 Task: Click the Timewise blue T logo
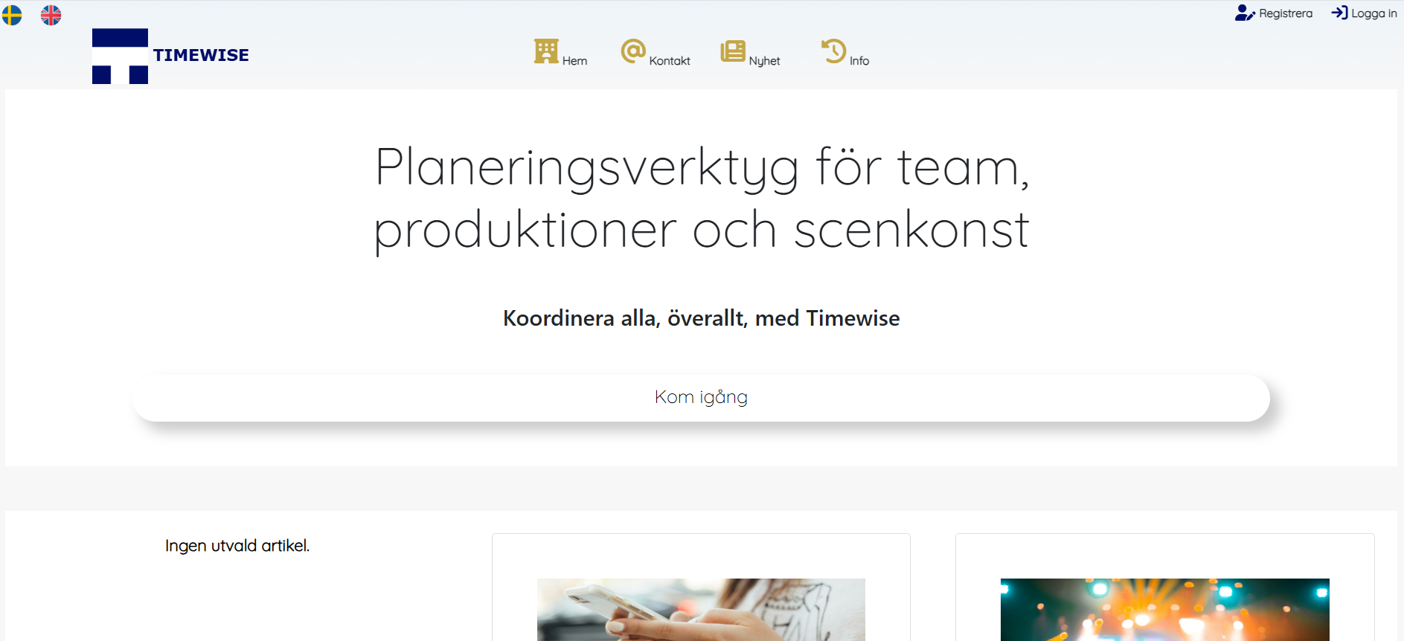[x=120, y=56]
